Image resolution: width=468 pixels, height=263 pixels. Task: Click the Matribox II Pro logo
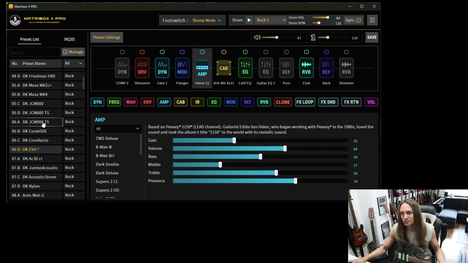click(x=38, y=20)
